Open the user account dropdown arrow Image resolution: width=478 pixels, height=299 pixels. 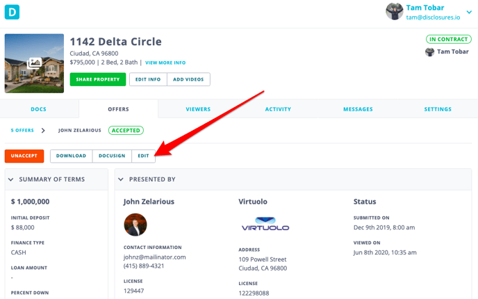coord(468,12)
